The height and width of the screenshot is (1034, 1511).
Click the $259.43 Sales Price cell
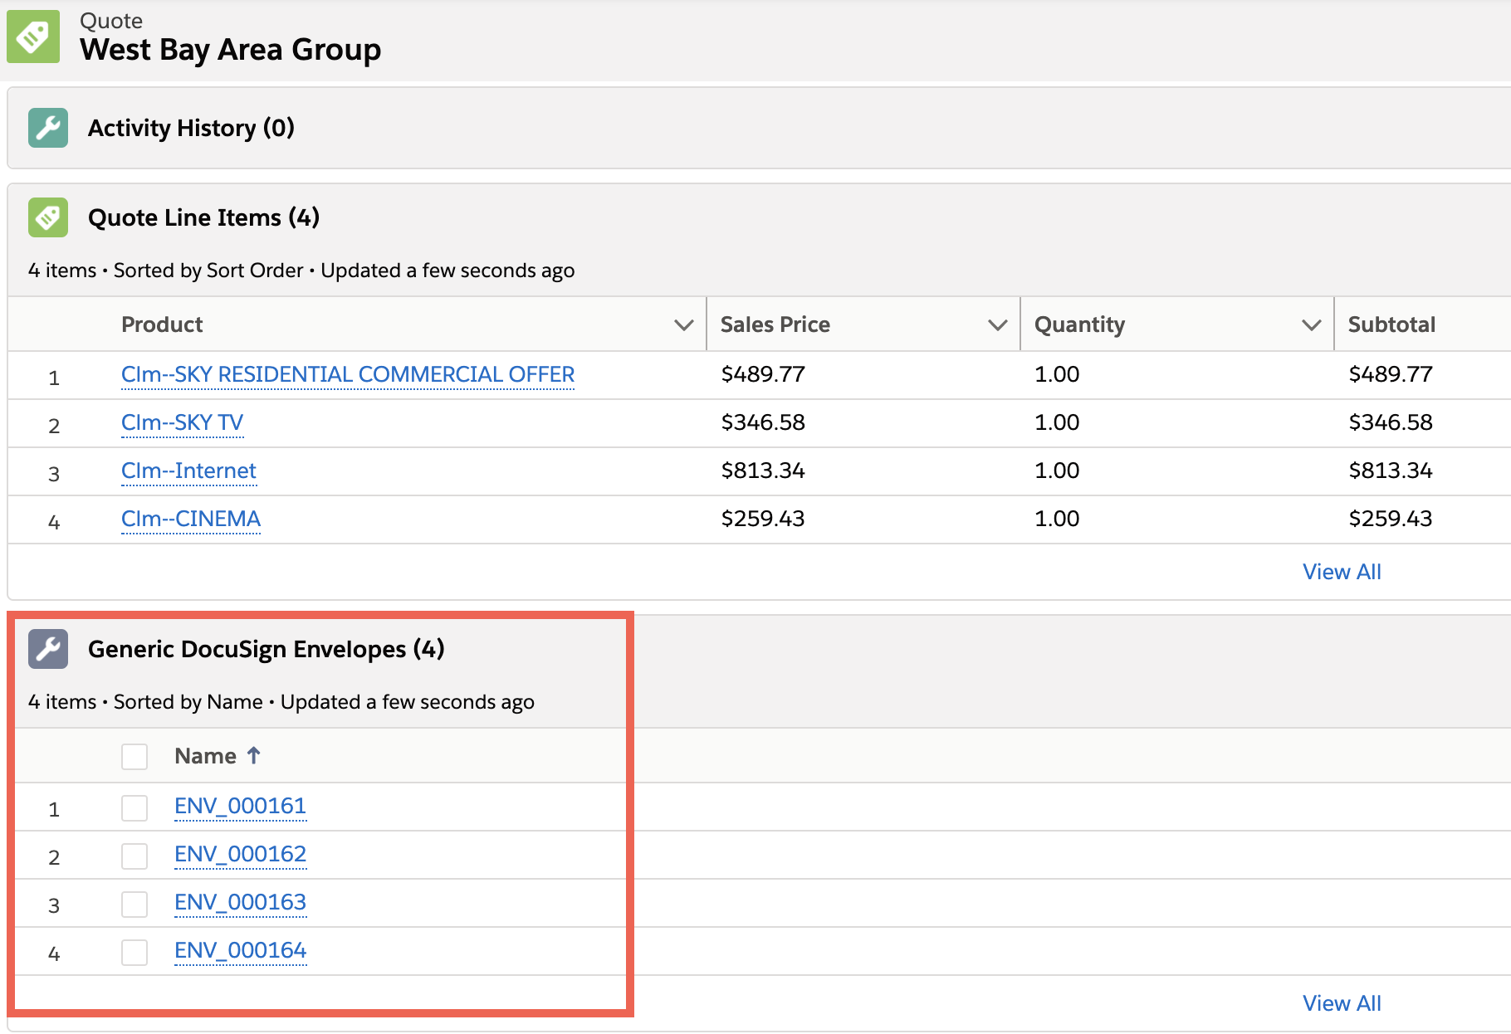763,519
